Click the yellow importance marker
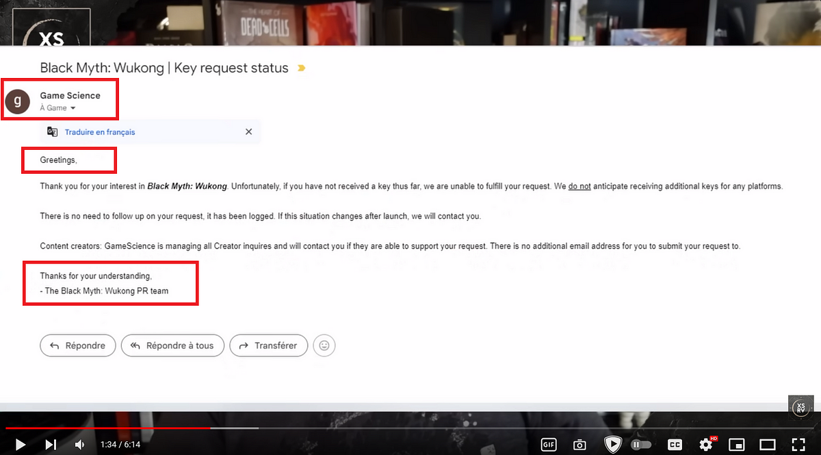Viewport: 821px width, 455px height. coord(301,68)
